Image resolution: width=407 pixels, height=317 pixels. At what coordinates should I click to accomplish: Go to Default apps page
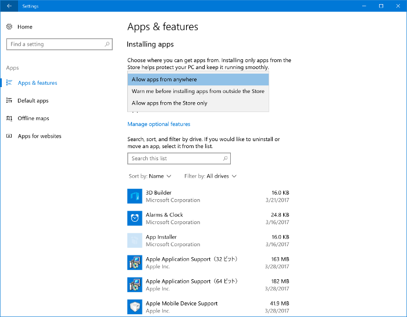33,100
